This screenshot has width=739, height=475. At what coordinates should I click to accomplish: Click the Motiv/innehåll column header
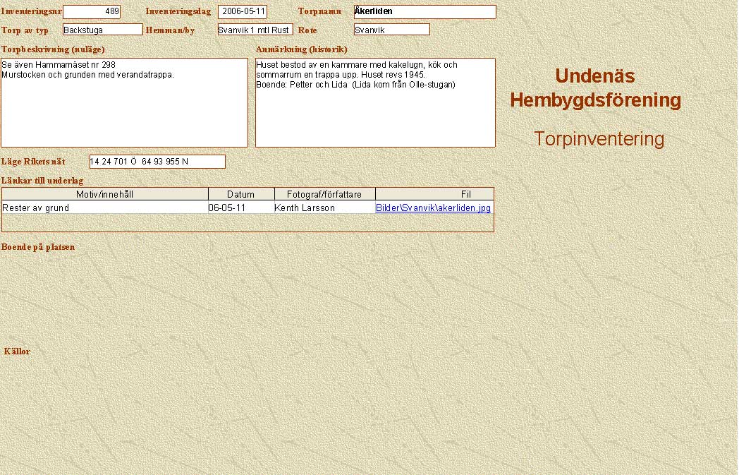click(x=104, y=194)
